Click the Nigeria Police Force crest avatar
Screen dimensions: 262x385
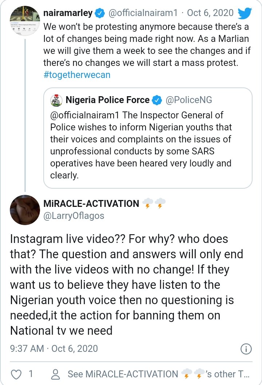click(56, 100)
